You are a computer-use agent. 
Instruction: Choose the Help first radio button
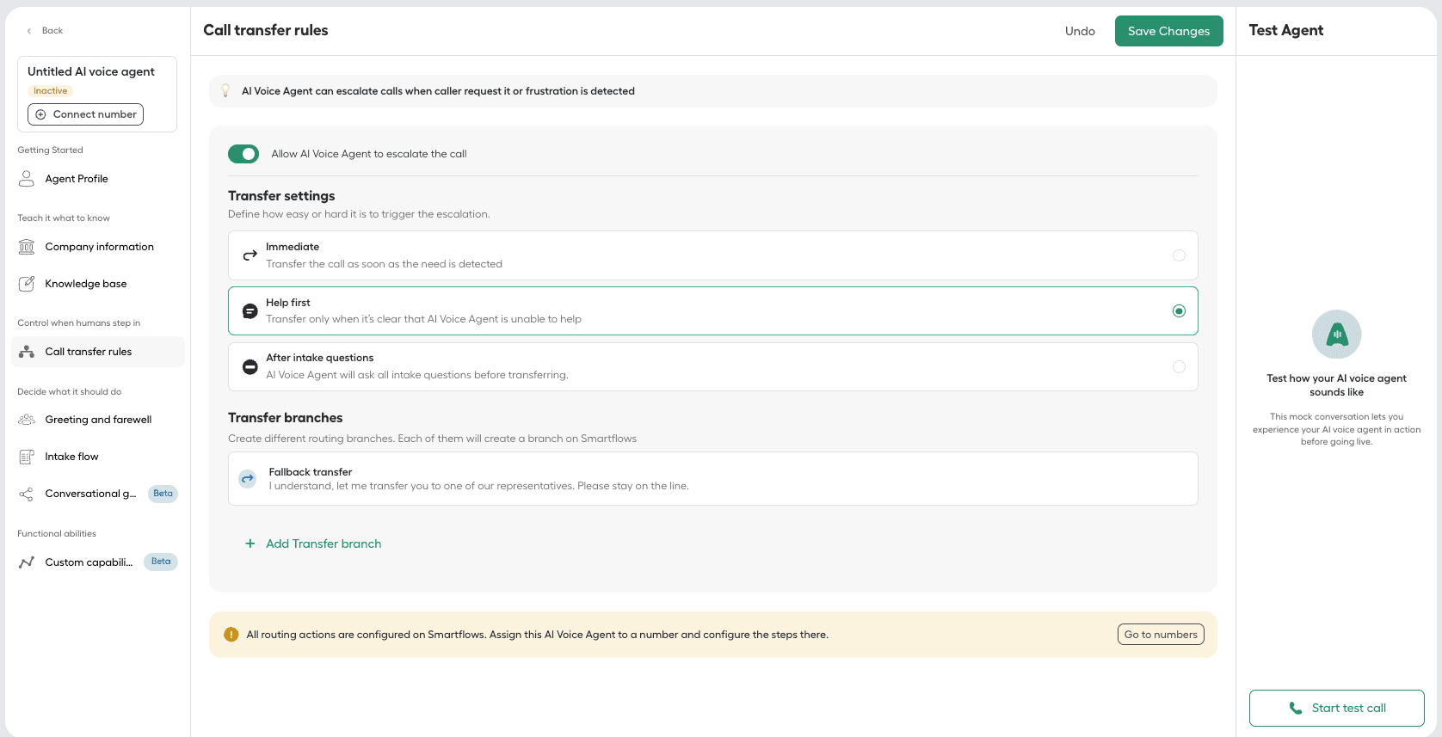1179,311
